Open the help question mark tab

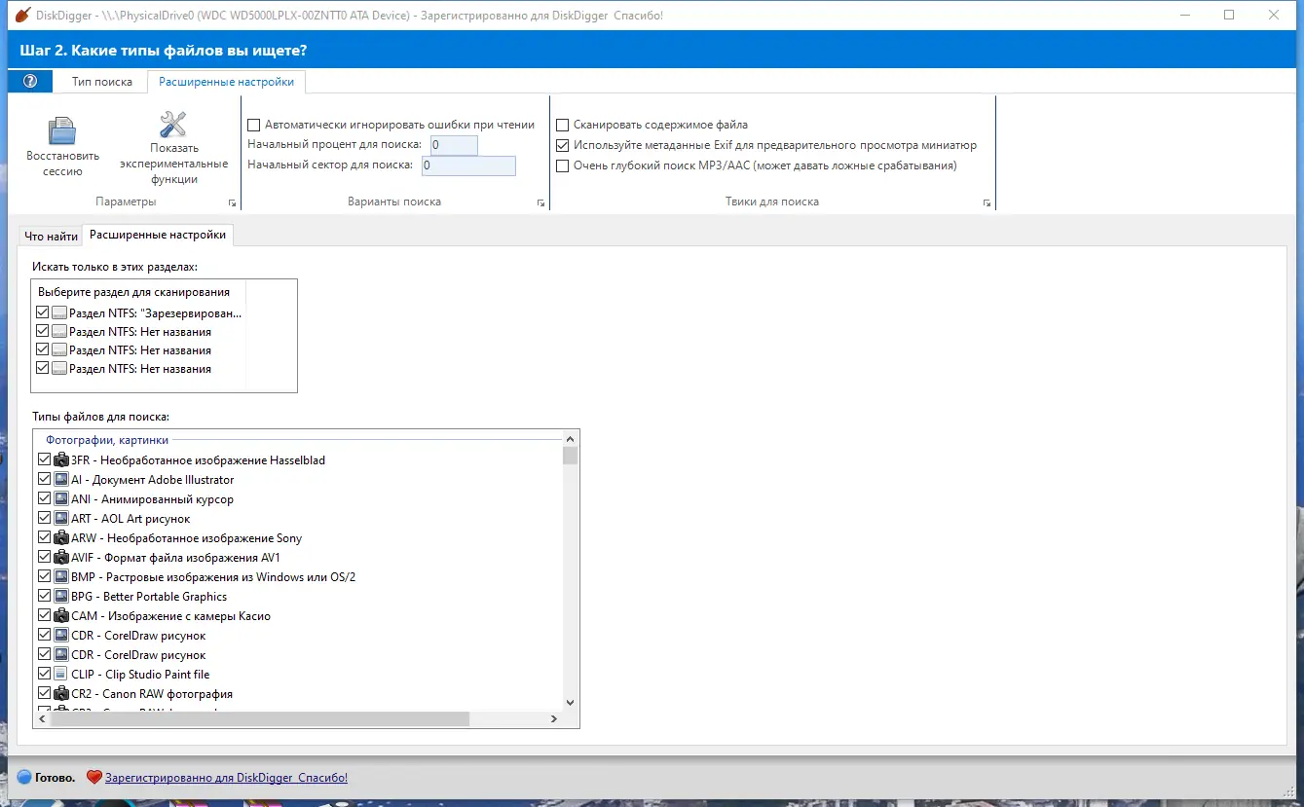(x=30, y=82)
